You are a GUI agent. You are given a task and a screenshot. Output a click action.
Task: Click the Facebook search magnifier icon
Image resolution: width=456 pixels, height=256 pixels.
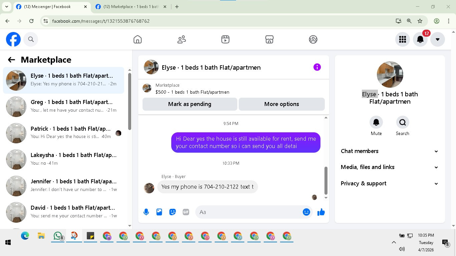point(31,39)
